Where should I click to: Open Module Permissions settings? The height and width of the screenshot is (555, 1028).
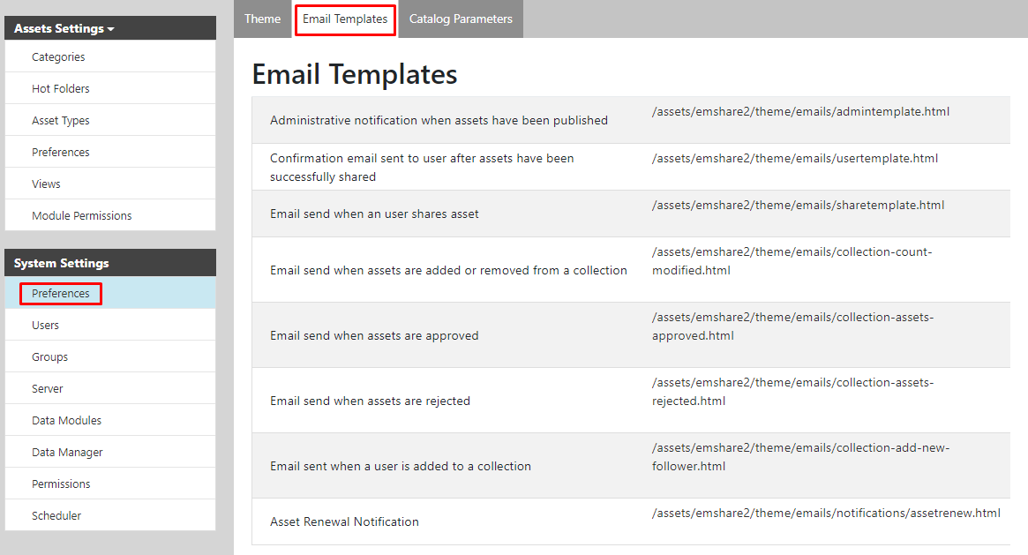point(81,214)
